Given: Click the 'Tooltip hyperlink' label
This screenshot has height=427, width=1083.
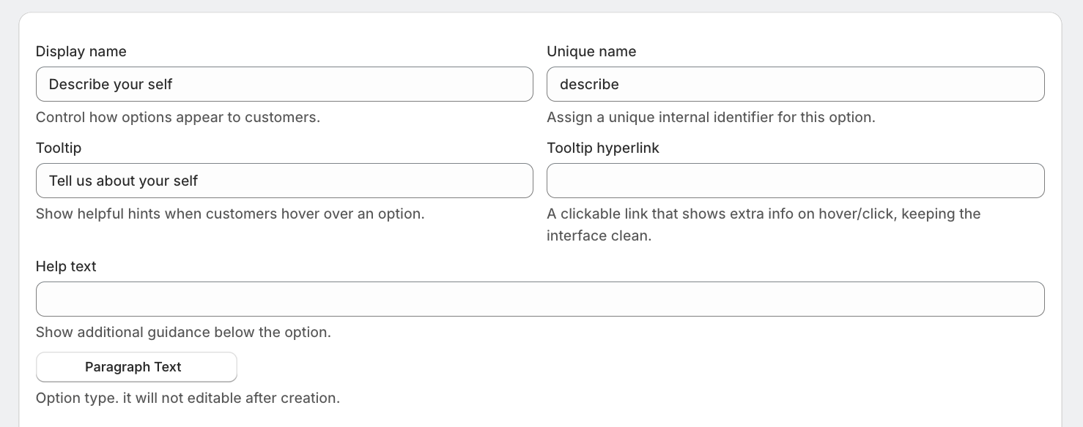Looking at the screenshot, I should pyautogui.click(x=603, y=148).
